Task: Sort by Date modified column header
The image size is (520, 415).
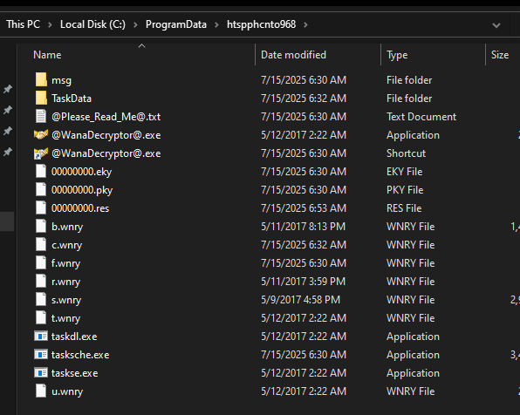Action: coord(293,55)
